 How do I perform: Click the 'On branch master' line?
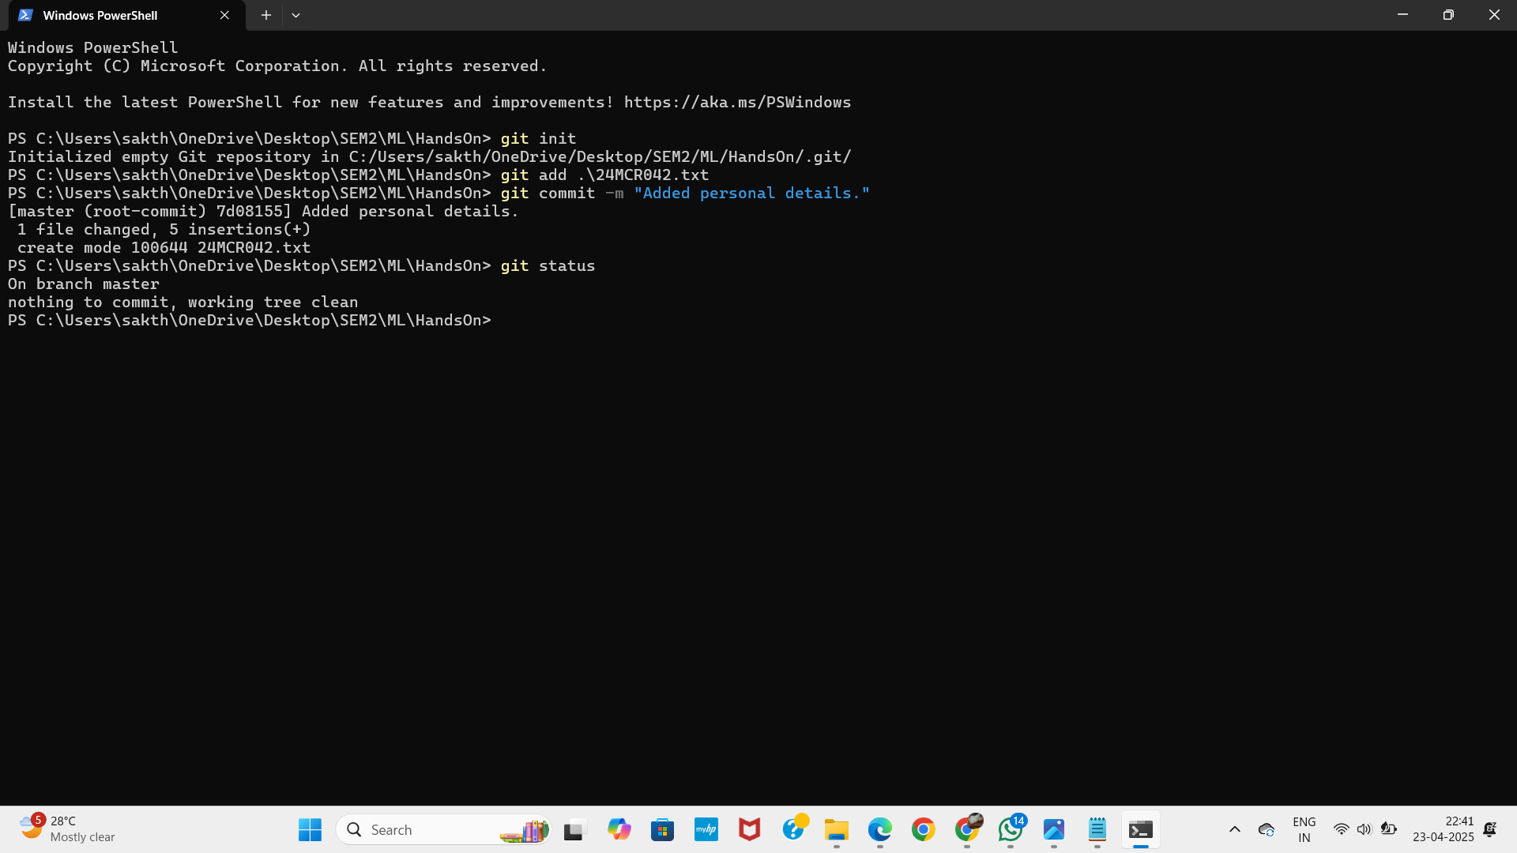[84, 284]
